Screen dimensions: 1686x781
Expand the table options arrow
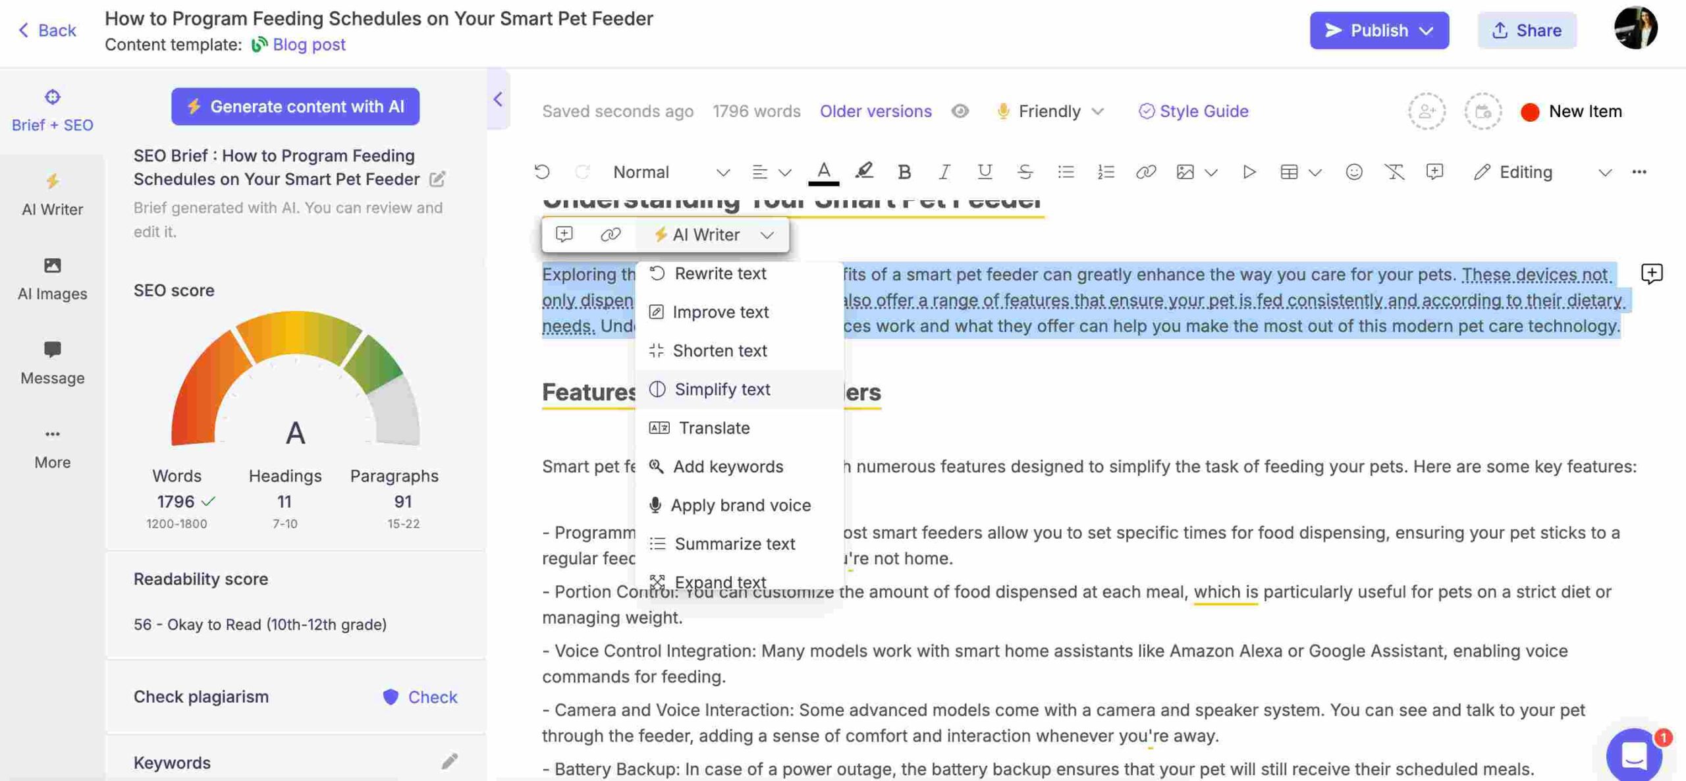[1315, 173]
